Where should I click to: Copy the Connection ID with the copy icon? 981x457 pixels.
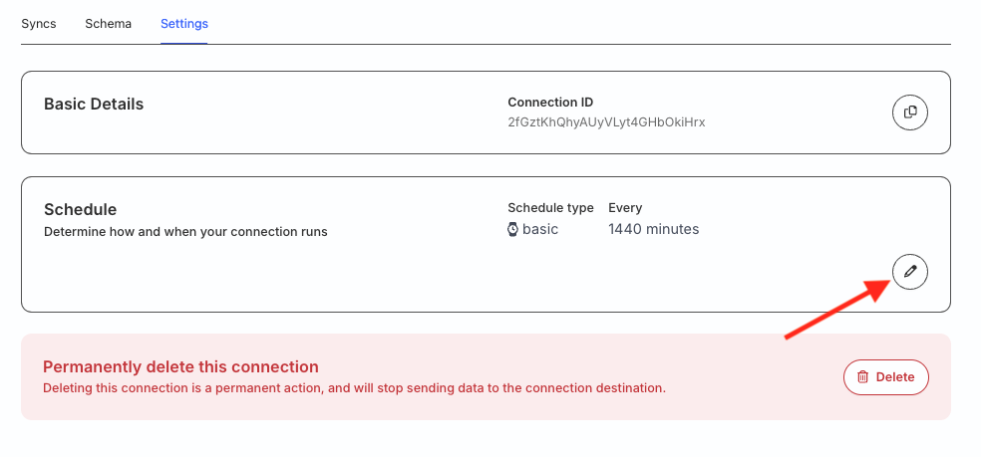(x=909, y=113)
